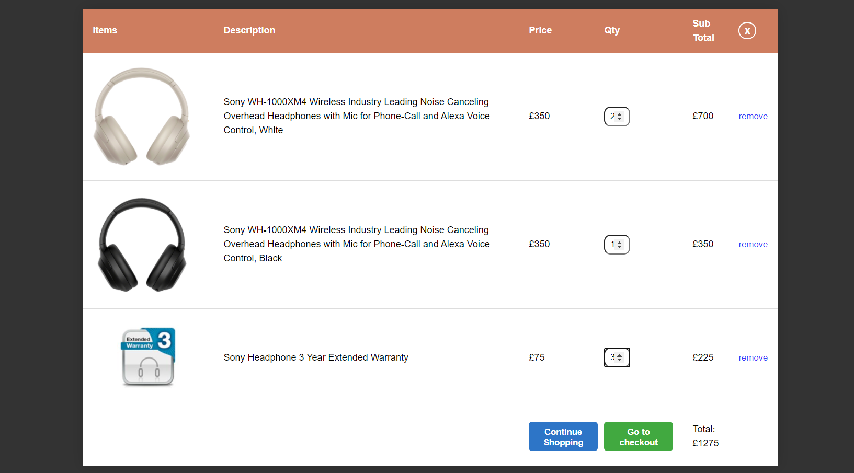This screenshot has width=854, height=473.
Task: Click the Go to checkout button
Action: [x=638, y=436]
